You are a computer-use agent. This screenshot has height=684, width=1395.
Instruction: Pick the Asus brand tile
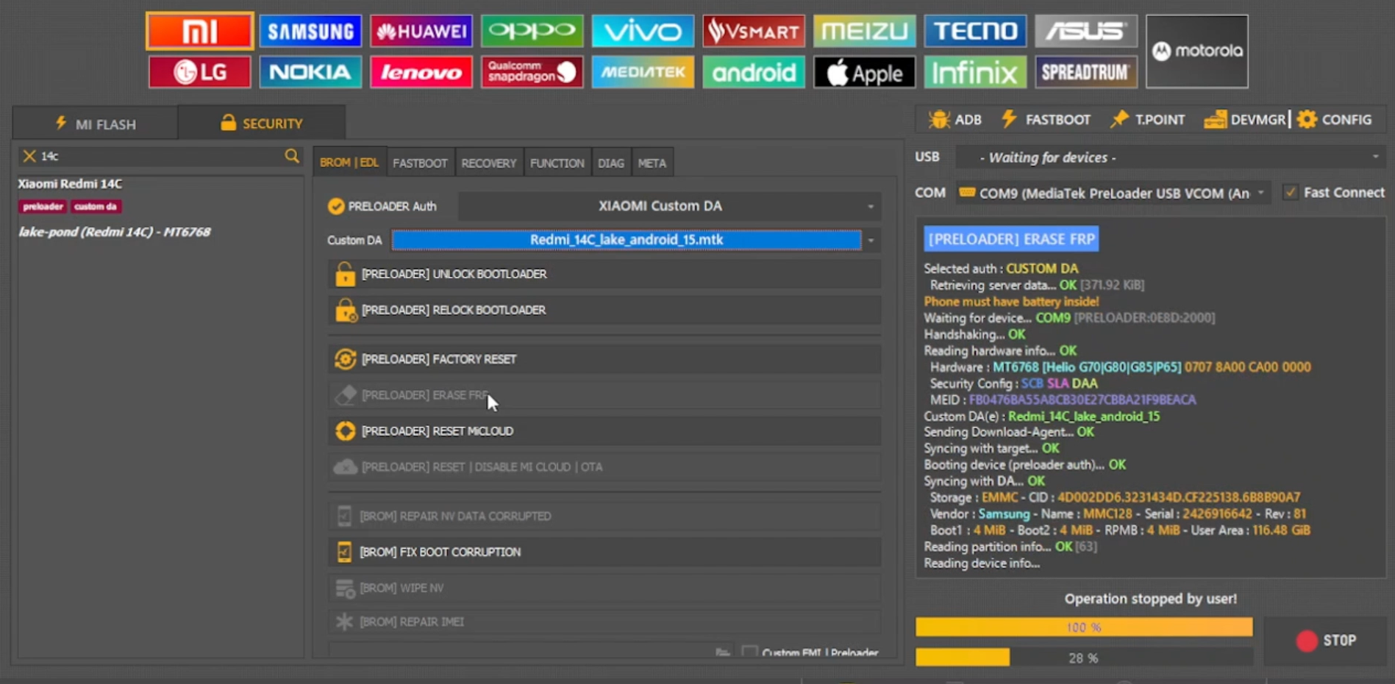pos(1086,31)
